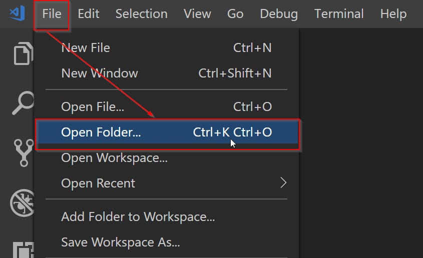Open the File menu

52,14
